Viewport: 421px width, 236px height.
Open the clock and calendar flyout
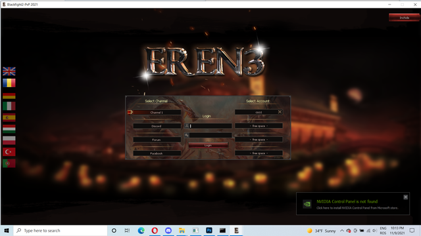point(397,231)
